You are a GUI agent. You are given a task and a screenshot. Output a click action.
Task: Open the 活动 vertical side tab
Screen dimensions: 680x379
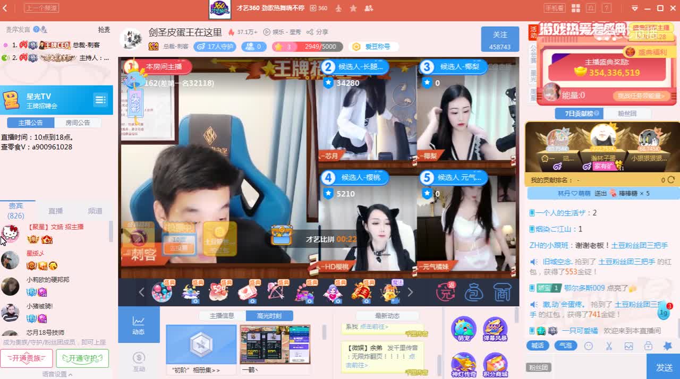coord(532,32)
